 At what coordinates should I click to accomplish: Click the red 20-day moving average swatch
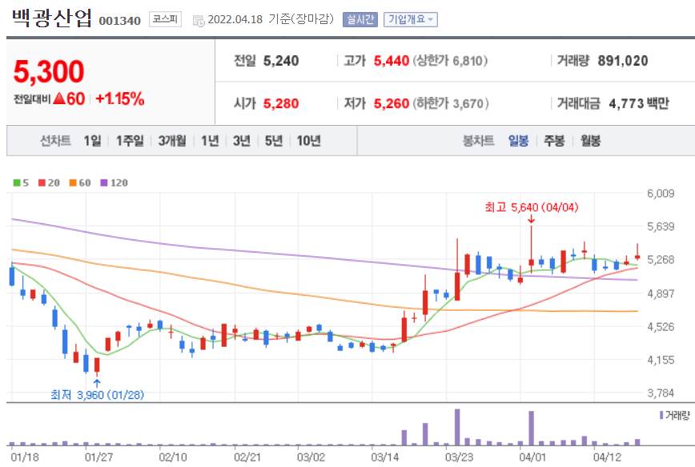click(42, 183)
